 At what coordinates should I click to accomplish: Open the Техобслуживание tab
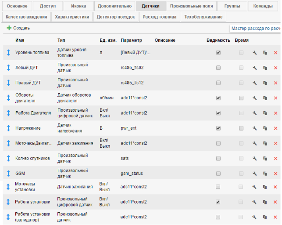click(x=203, y=17)
